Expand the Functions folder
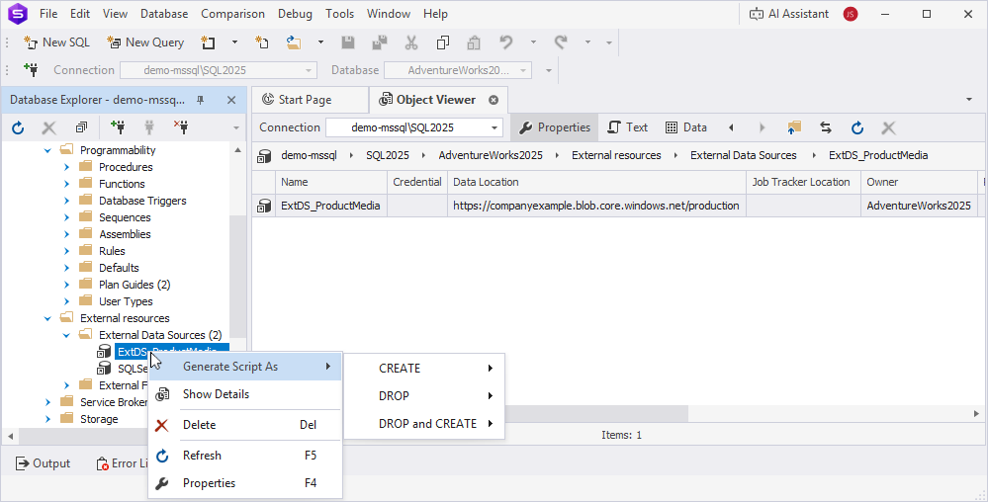Image resolution: width=988 pixels, height=502 pixels. pos(67,184)
